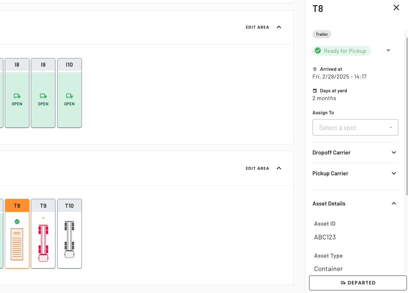Click the OPEN label in spot I8
The width and height of the screenshot is (408, 293).
pos(17,104)
